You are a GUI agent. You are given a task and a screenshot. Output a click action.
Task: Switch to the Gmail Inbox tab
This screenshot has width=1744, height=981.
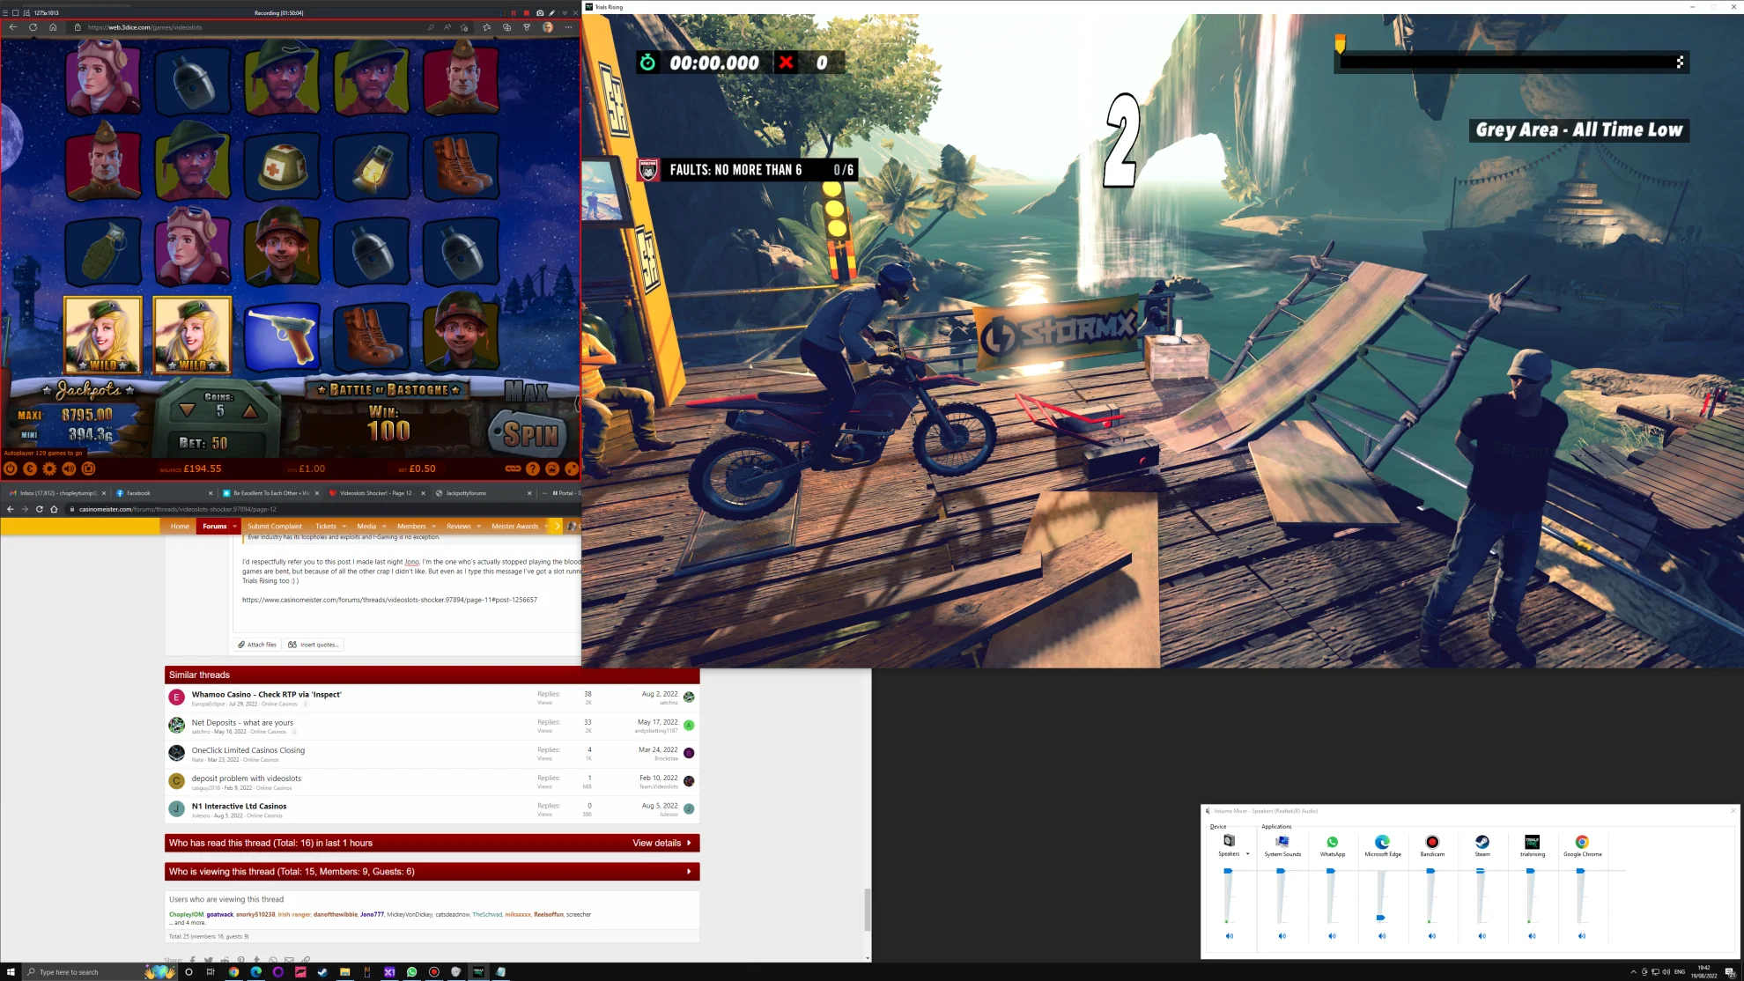pos(57,493)
